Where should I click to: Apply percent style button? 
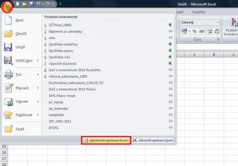[195, 31]
